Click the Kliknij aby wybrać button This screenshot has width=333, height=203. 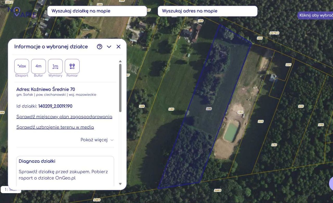(315, 15)
